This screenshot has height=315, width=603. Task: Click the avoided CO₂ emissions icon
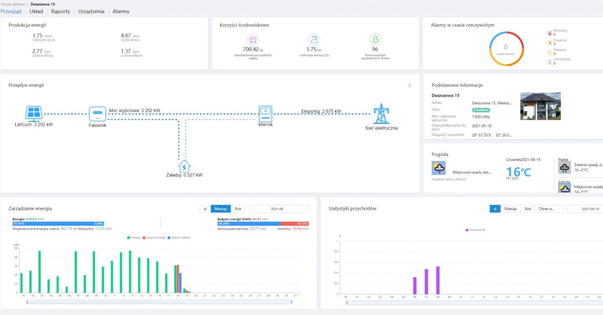[x=315, y=39]
